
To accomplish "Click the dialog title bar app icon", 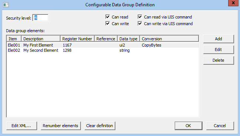I will (x=6, y=5).
